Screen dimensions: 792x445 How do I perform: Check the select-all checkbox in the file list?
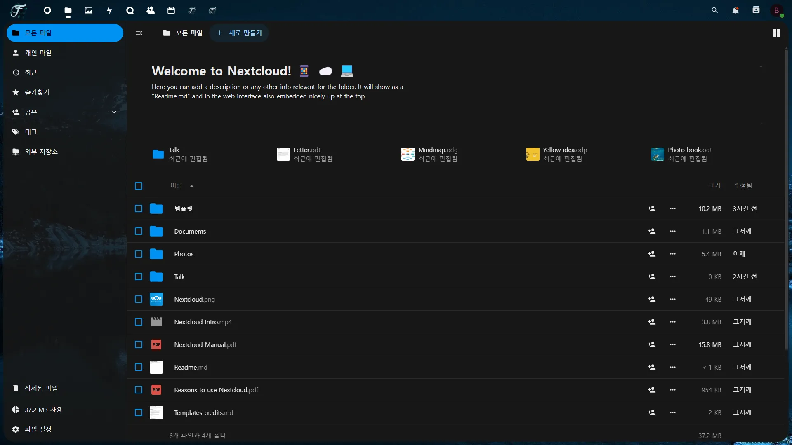click(x=138, y=186)
